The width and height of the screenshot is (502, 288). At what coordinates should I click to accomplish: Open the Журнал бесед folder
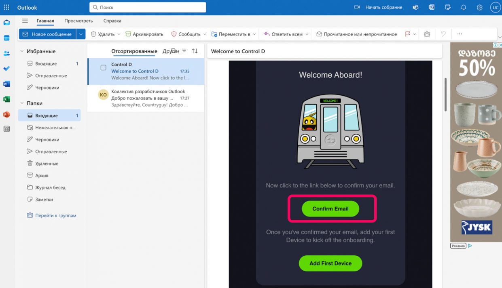click(x=49, y=187)
